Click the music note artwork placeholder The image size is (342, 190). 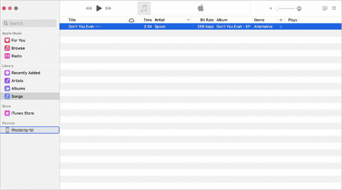pyautogui.click(x=144, y=8)
